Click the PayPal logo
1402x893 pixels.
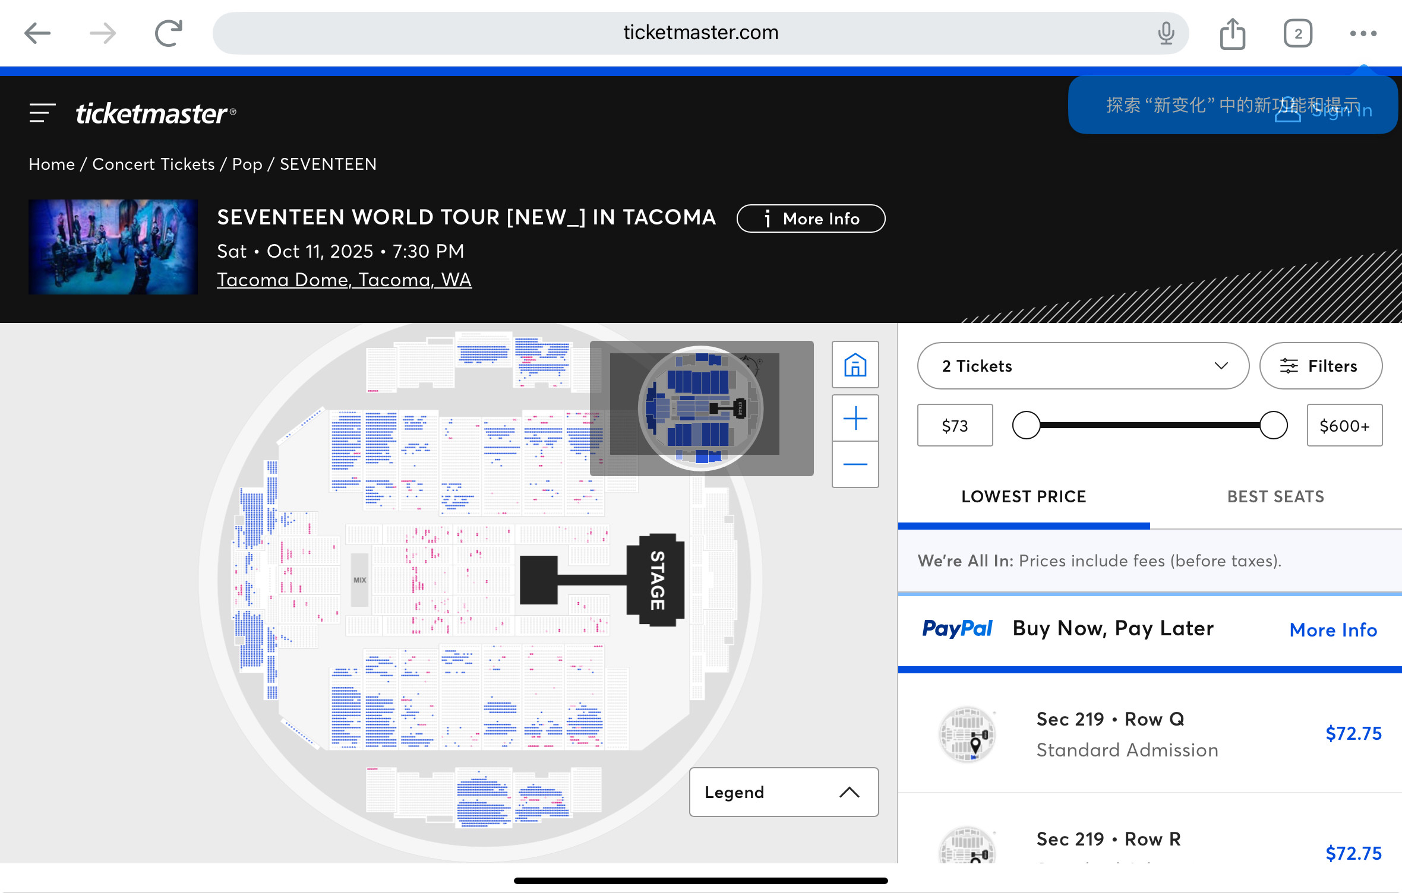coord(957,628)
